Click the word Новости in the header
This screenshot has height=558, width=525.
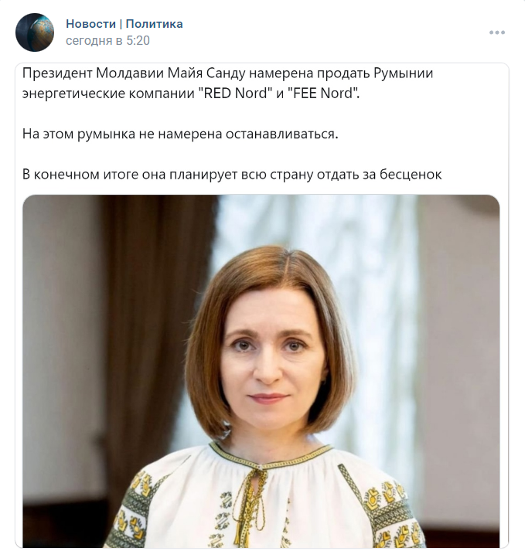click(90, 24)
